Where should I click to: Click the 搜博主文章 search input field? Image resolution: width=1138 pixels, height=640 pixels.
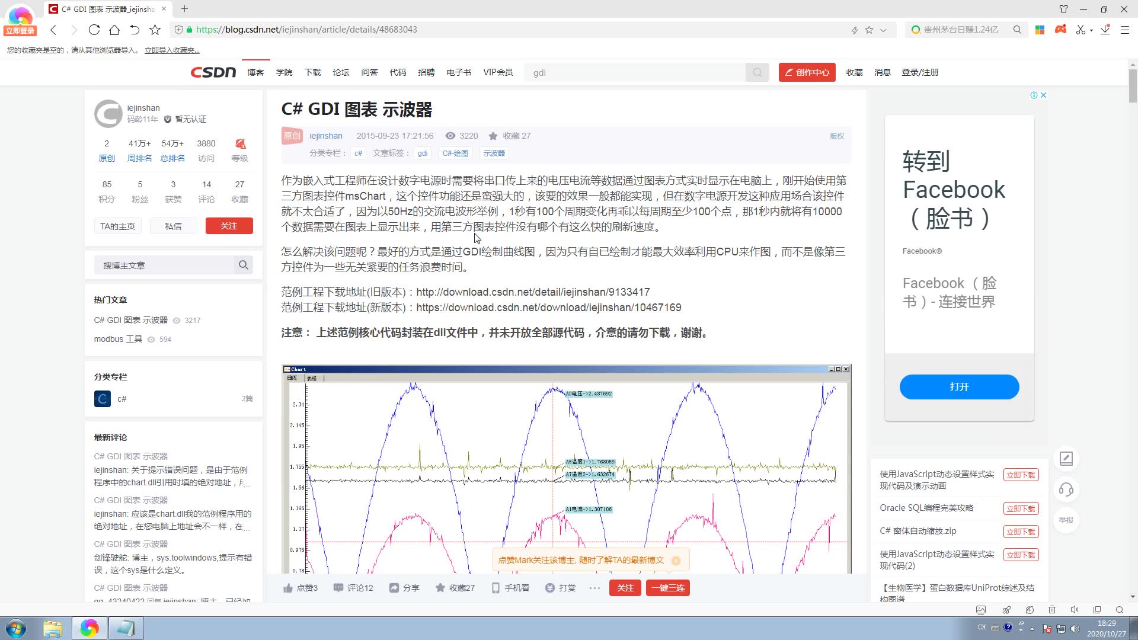(166, 265)
